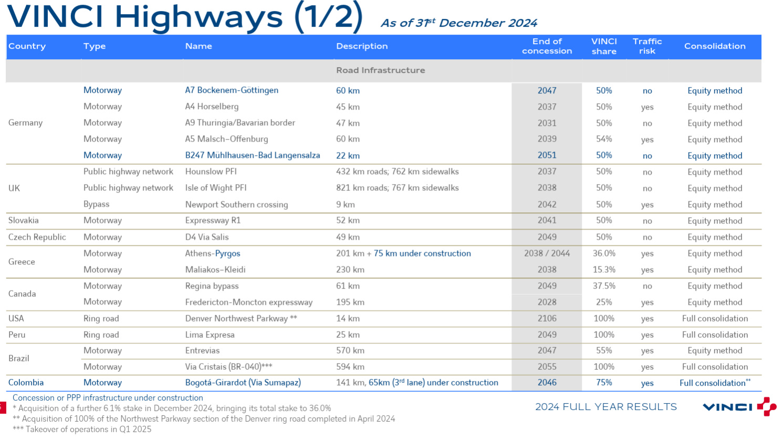Image resolution: width=783 pixels, height=440 pixels.
Task: Click the '15.3%' VINCI share value
Action: (604, 270)
